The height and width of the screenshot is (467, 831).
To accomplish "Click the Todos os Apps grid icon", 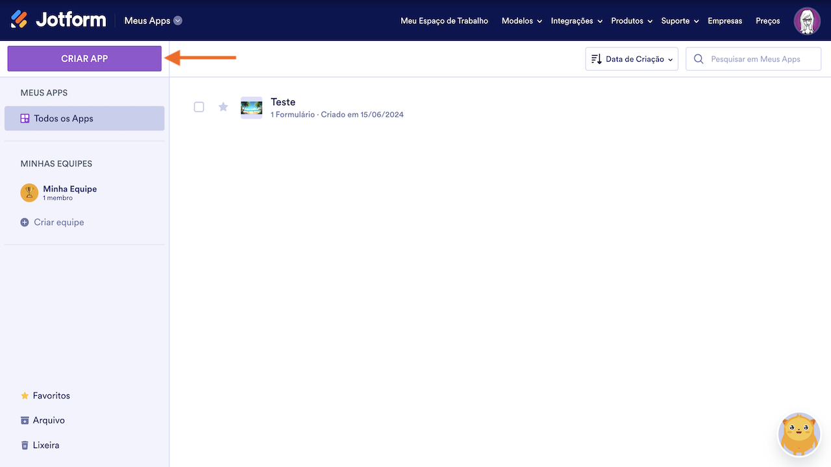I will coord(25,119).
